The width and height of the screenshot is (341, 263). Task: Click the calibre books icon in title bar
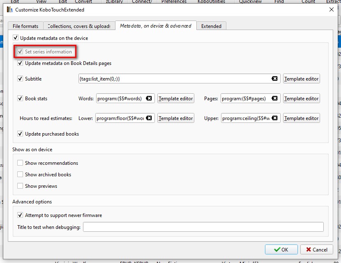(x=9, y=9)
